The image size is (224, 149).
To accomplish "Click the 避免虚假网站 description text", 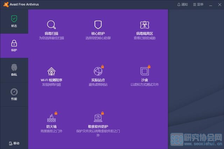I will pyautogui.click(x=98, y=84).
